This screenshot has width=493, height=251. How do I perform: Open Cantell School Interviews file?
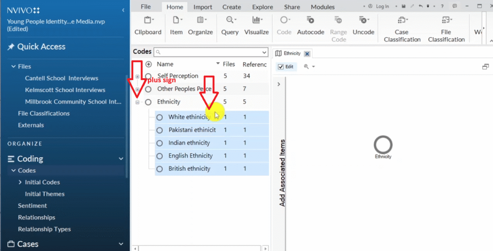tap(62, 78)
